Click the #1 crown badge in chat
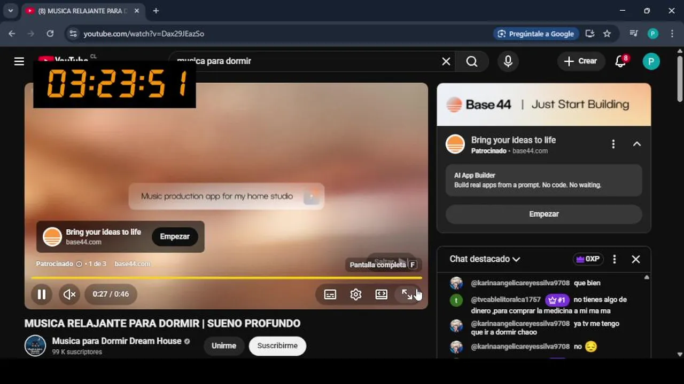 point(557,300)
